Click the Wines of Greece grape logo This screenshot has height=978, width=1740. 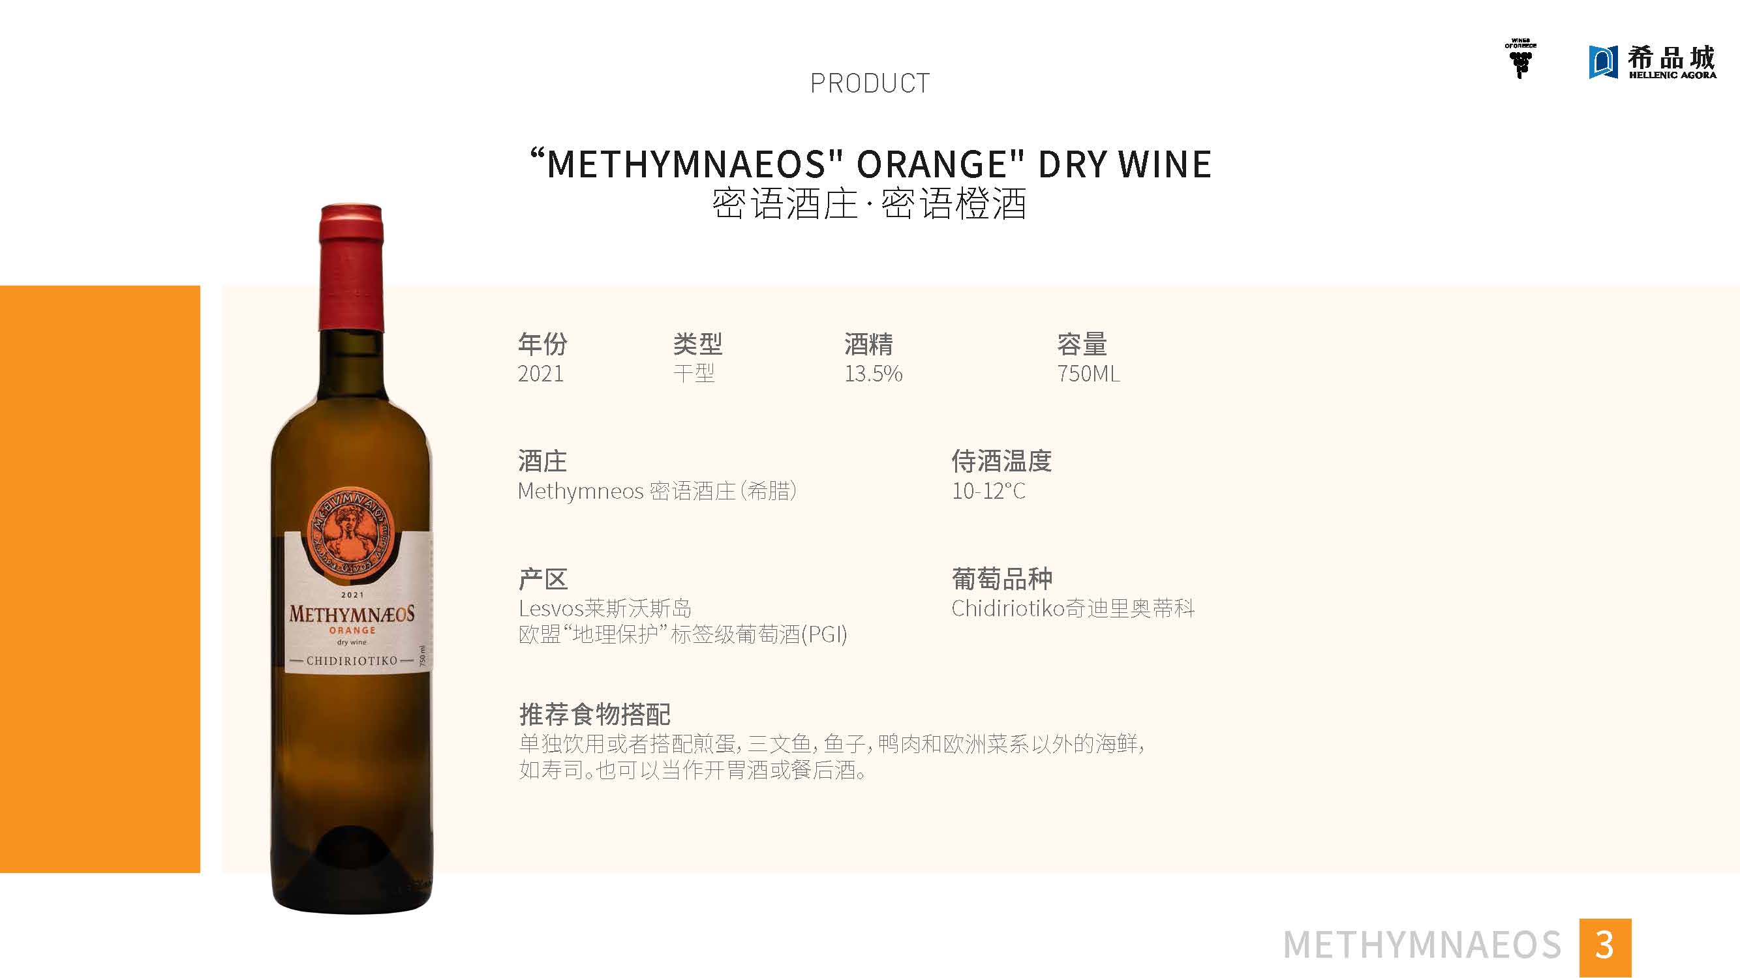(x=1521, y=59)
